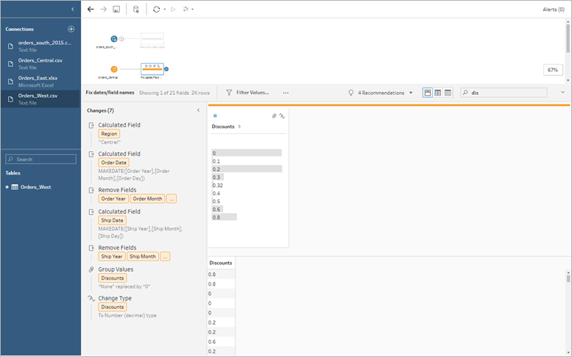Click the Group Values paperclip icon in Changes
The height and width of the screenshot is (357, 572).
click(x=91, y=269)
